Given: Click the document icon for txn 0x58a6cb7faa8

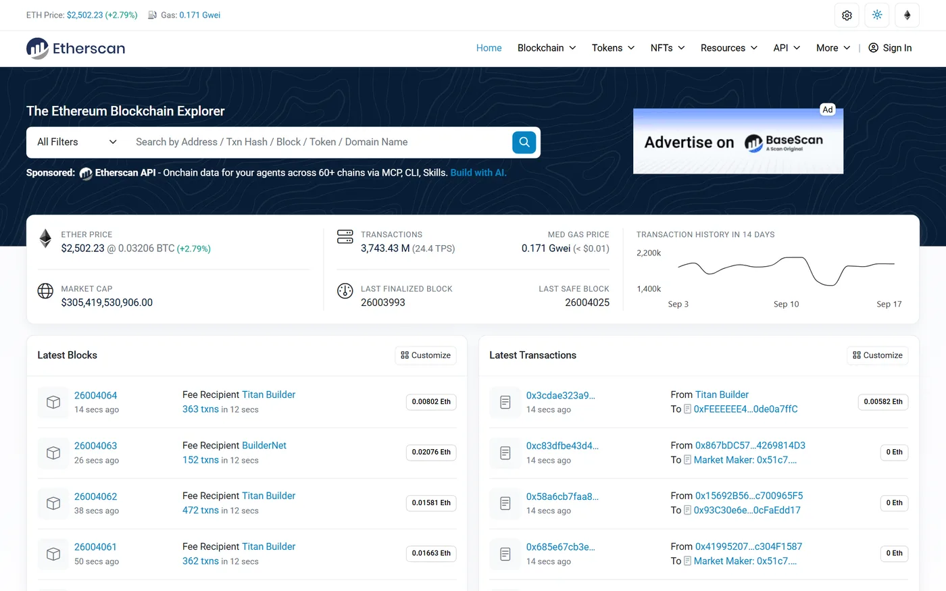Looking at the screenshot, I should coord(505,503).
